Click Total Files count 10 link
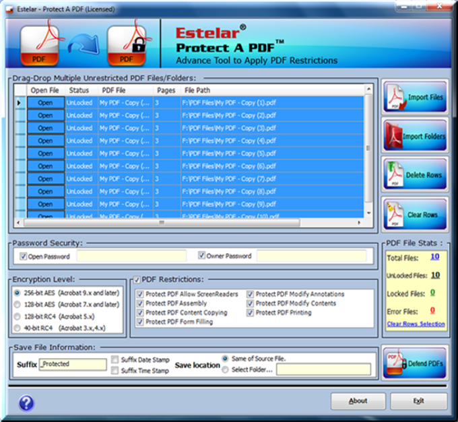 pos(434,256)
